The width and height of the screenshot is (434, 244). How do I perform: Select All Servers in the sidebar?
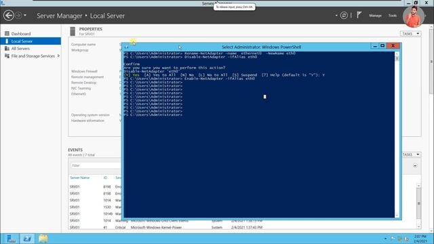(31, 48)
